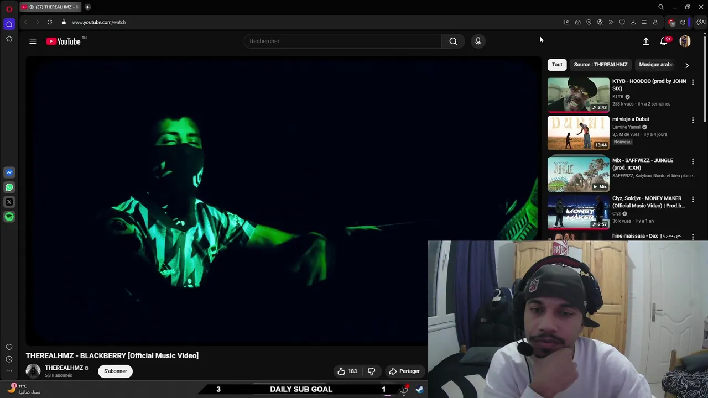
Task: Expand more filter chips with arrow
Action: (687, 65)
